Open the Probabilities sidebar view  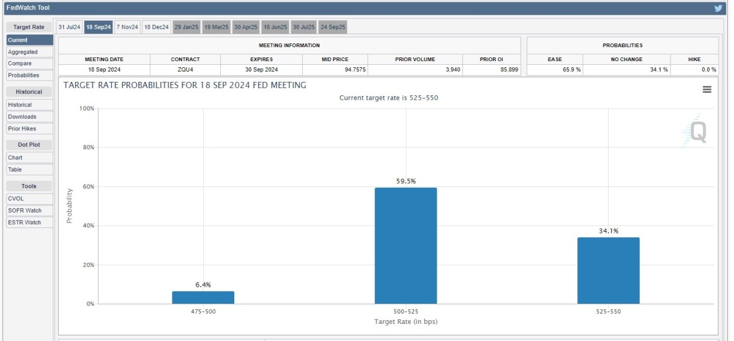(29, 75)
